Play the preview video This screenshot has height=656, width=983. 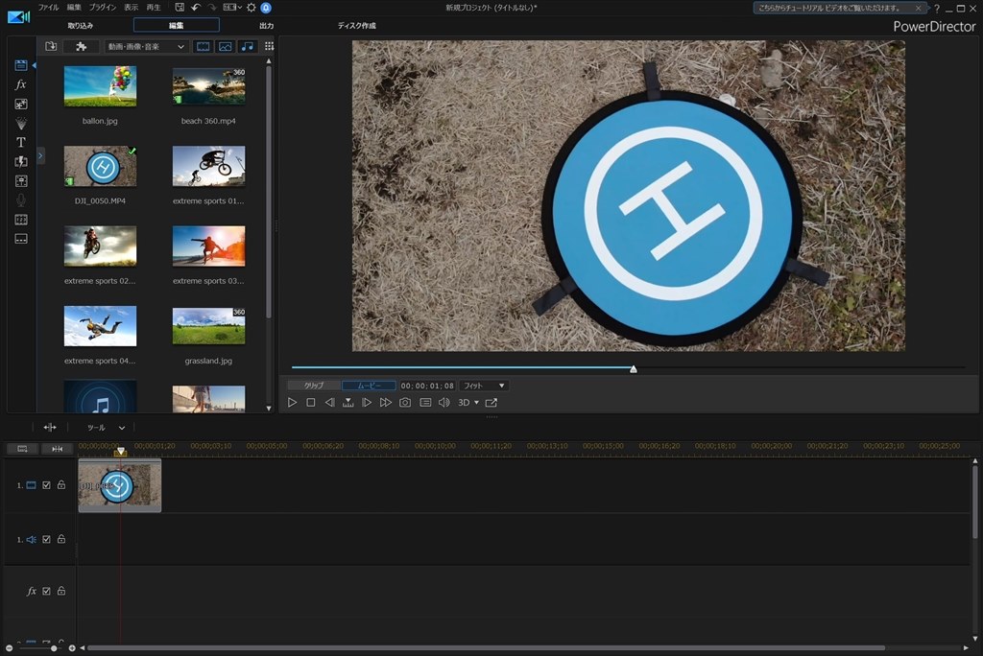[292, 402]
